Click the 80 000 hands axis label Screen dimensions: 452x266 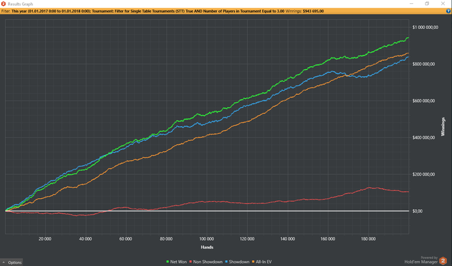[x=166, y=239]
